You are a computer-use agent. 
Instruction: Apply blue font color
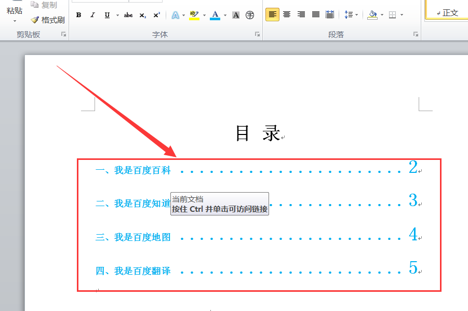[215, 15]
